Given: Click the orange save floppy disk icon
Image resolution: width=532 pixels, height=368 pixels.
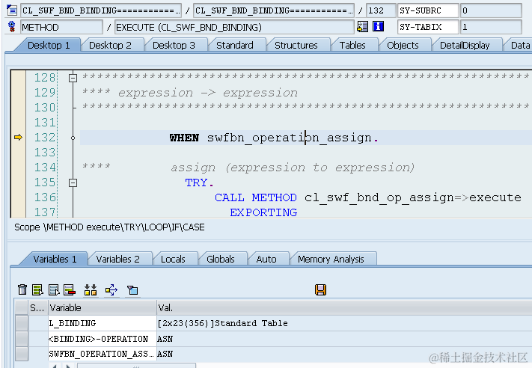Looking at the screenshot, I should [321, 289].
